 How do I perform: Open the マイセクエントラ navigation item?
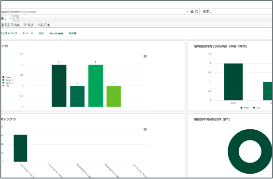click(x=9, y=33)
